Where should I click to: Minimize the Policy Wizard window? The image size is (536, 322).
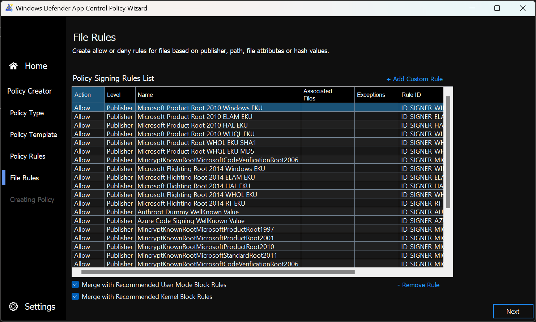[472, 8]
